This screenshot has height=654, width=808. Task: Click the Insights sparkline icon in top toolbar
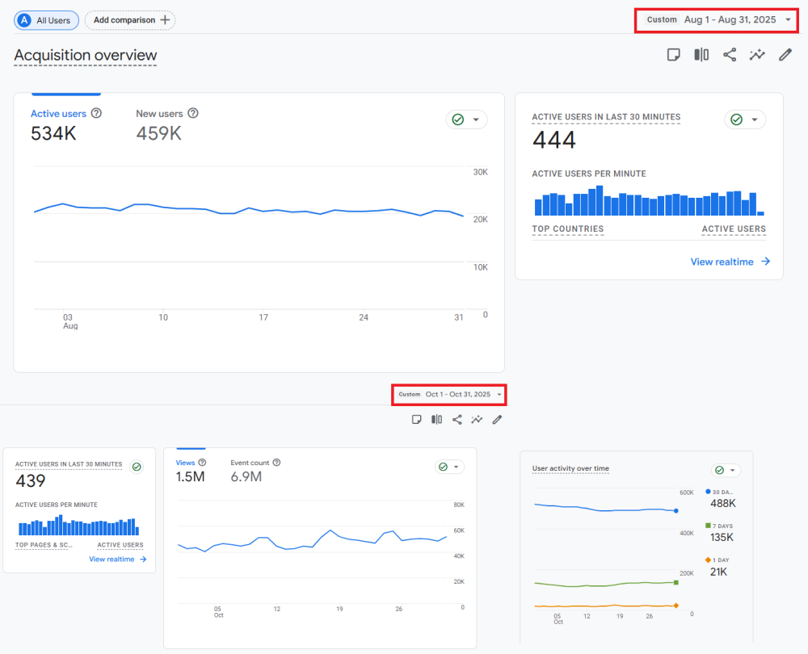point(757,55)
